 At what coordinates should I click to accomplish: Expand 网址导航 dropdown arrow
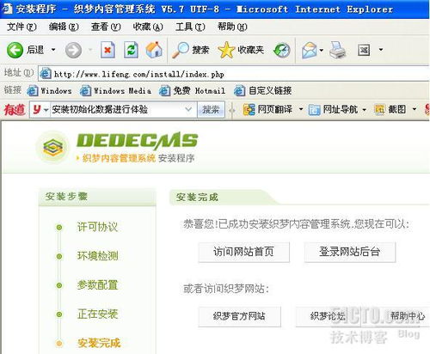pos(365,109)
